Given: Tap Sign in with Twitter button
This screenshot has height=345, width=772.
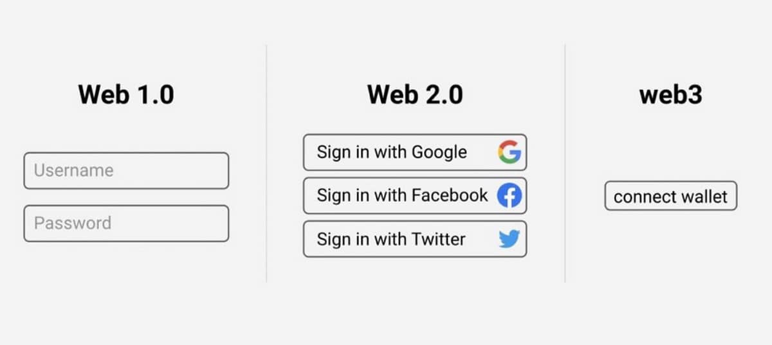Looking at the screenshot, I should 415,239.
